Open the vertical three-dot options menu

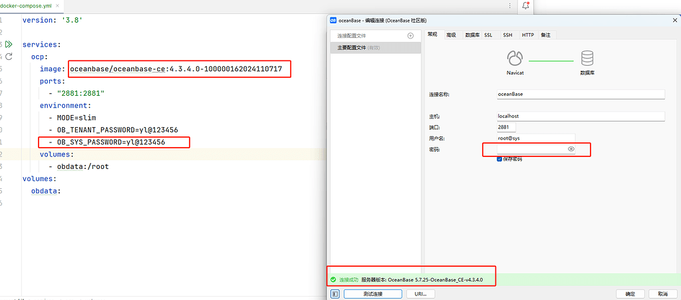pyautogui.click(x=509, y=5)
